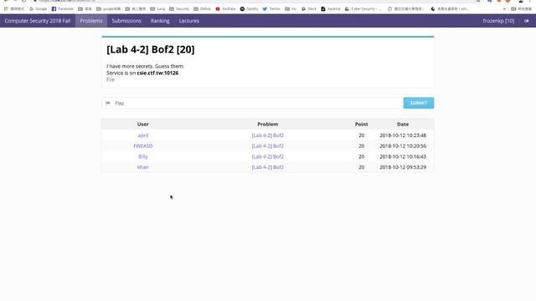The height and width of the screenshot is (301, 536).
Task: Open the Problems tab
Action: click(91, 21)
